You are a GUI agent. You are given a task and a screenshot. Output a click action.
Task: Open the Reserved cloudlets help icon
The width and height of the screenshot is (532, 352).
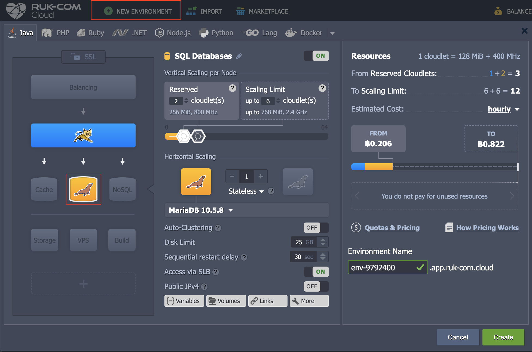232,88
